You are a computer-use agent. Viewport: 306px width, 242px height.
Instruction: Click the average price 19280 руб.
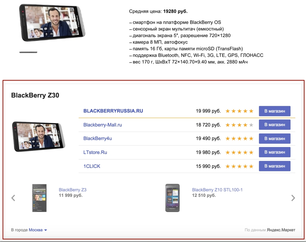(175, 11)
